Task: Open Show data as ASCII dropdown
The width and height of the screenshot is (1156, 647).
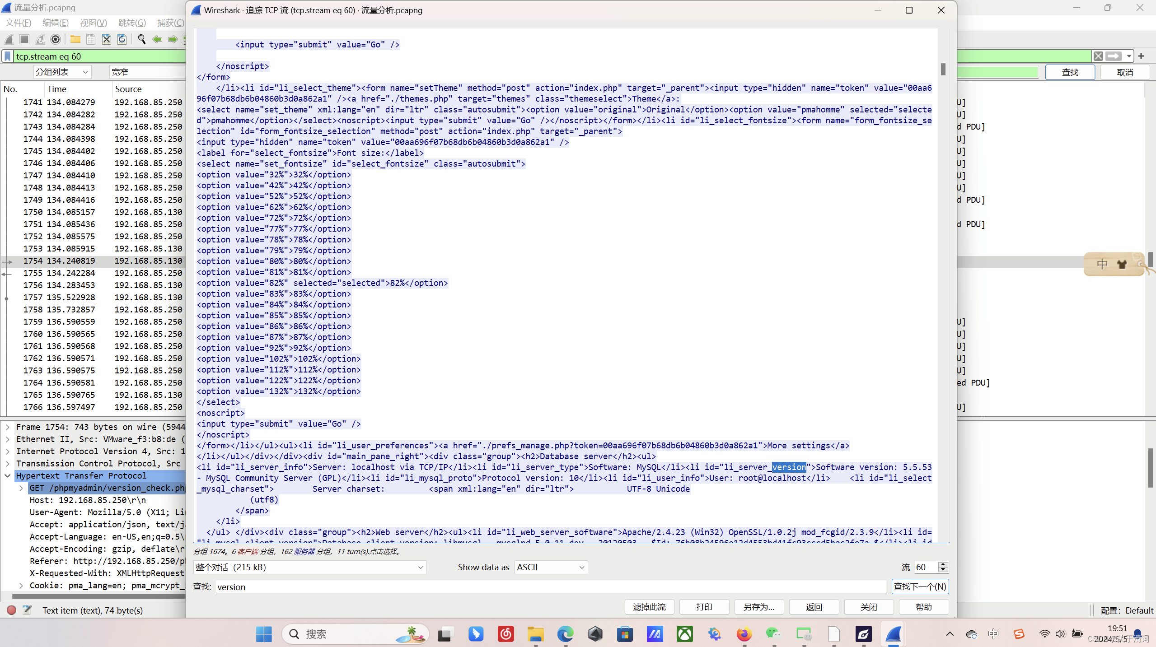Action: point(551,567)
